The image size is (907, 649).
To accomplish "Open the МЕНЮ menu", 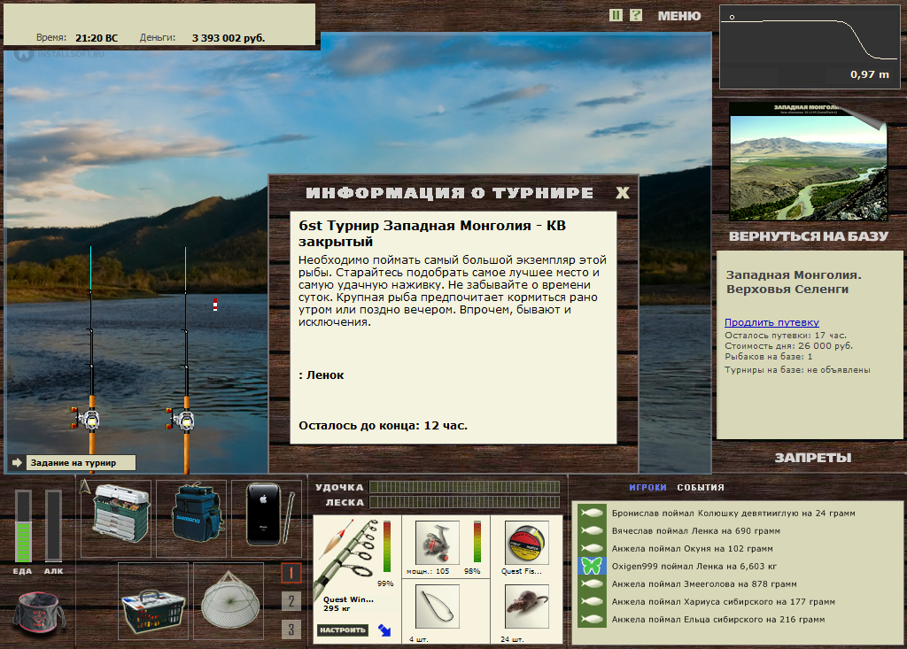I will (x=679, y=16).
